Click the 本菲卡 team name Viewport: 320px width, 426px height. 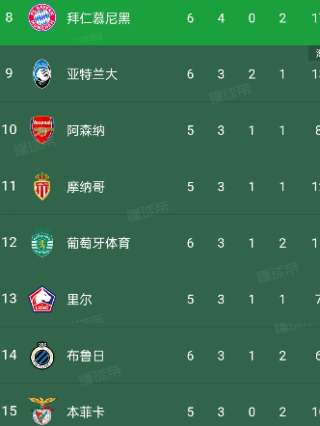[x=85, y=412]
